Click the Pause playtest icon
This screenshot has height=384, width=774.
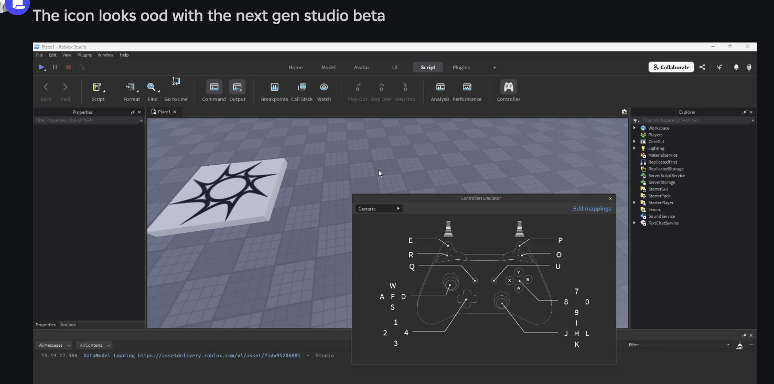pos(55,67)
